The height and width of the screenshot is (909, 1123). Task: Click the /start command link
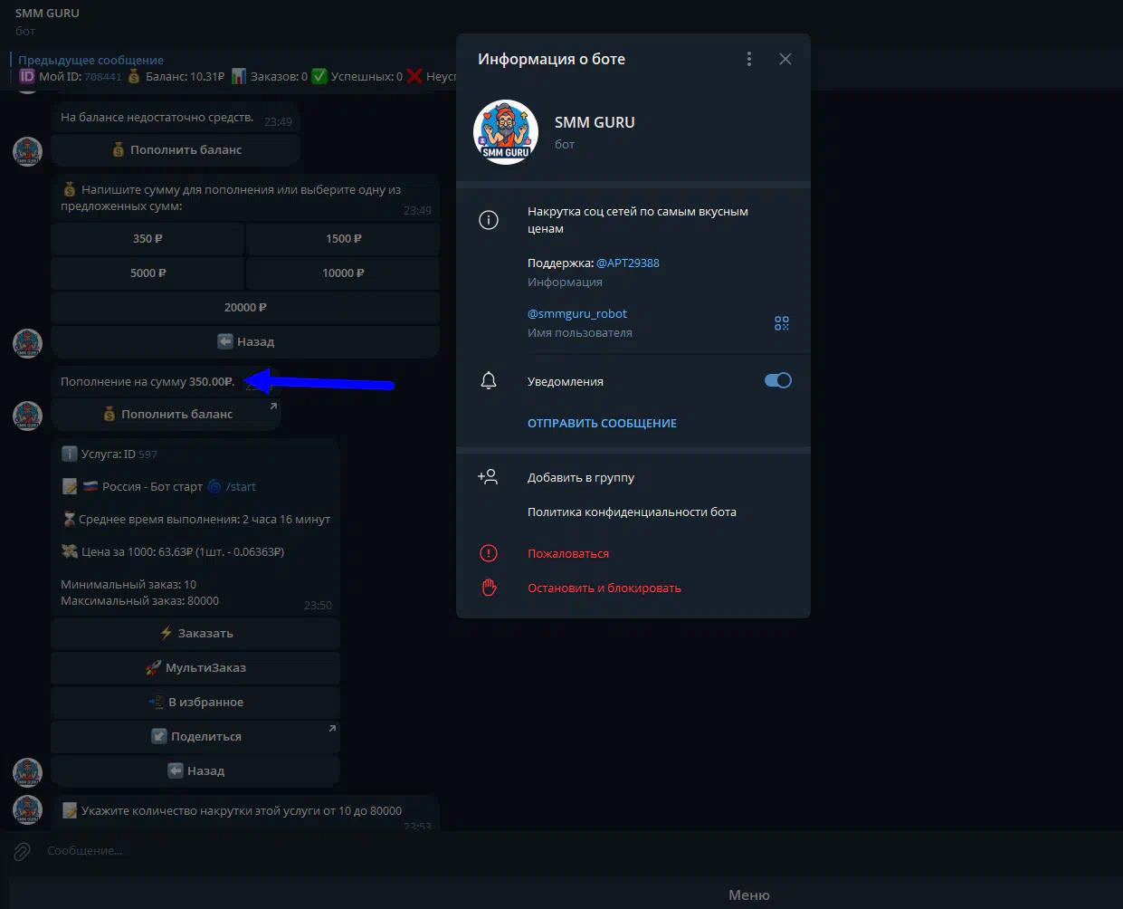point(241,486)
